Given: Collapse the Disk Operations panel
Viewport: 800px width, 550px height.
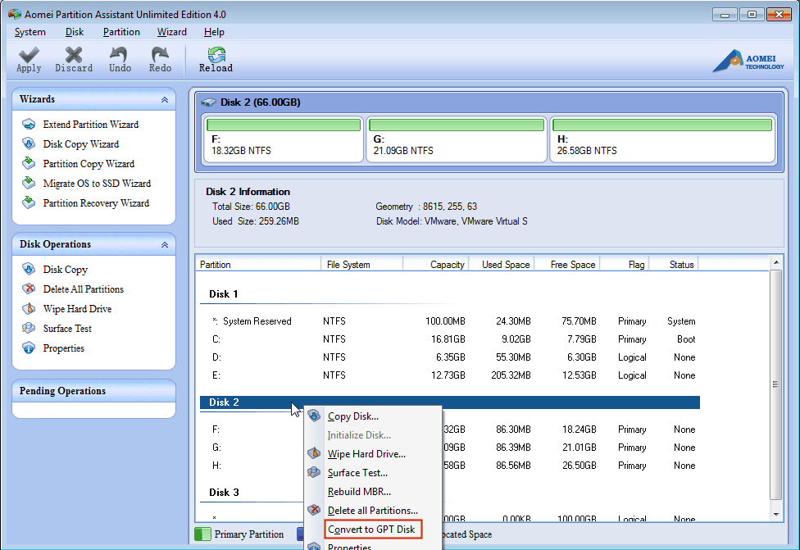Looking at the screenshot, I should 165,244.
